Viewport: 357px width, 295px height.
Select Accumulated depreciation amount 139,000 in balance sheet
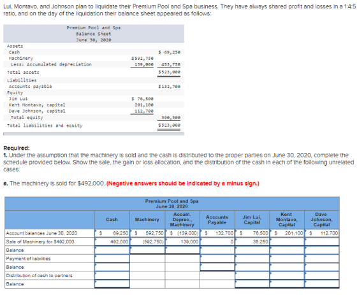144,64
